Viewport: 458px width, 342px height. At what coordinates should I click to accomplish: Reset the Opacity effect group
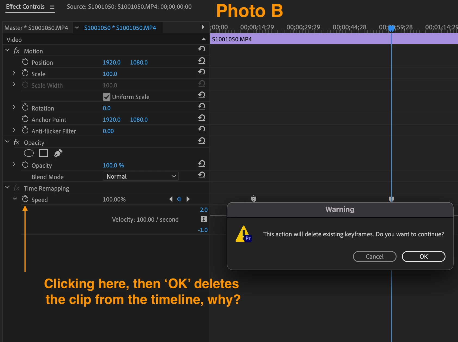pos(202,141)
